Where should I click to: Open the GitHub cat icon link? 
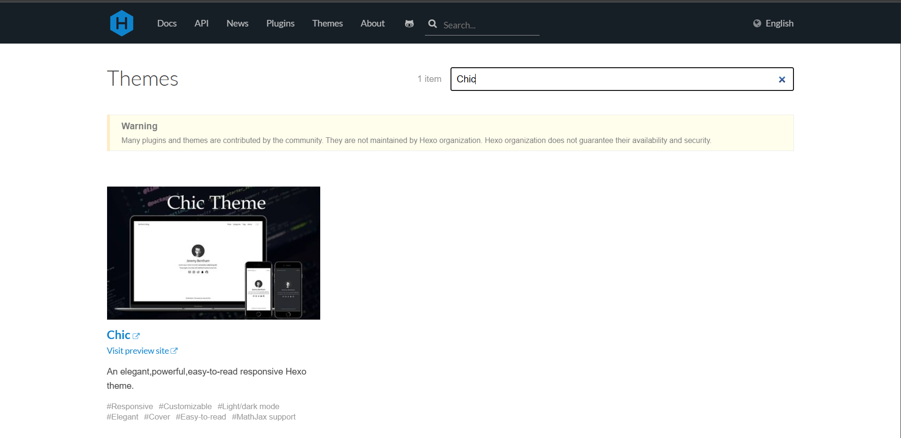(409, 24)
